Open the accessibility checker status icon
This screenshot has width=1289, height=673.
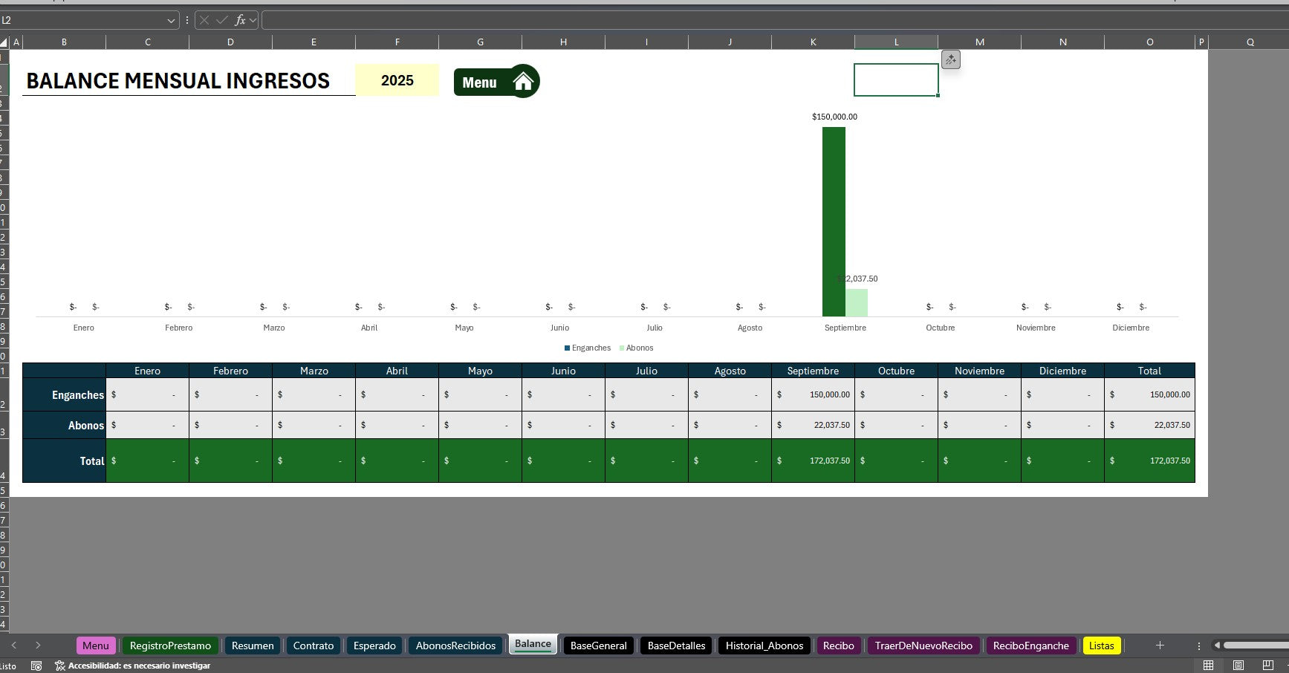[60, 666]
